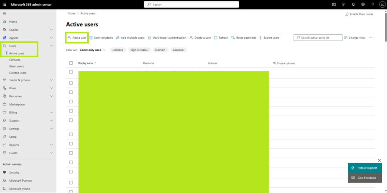Select Active users in the sidebar
387x193 pixels.
pyautogui.click(x=17, y=53)
